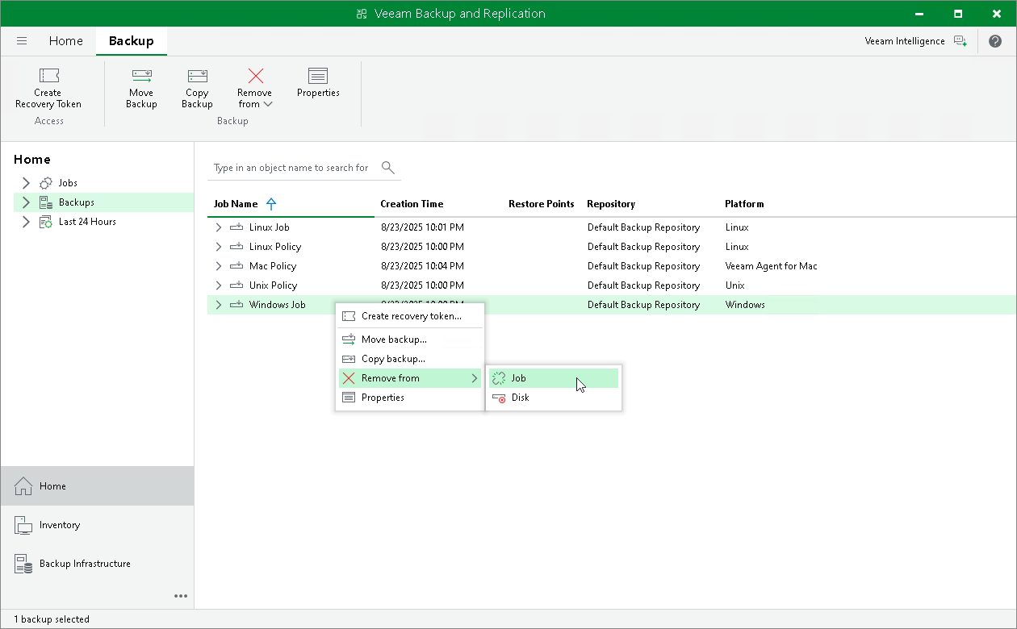Viewport: 1017px width, 629px height.
Task: Click the Veeam Intelligence chat icon
Action: pos(960,41)
